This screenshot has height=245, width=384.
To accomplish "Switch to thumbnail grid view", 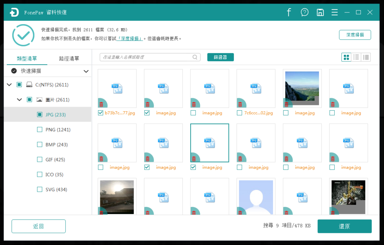I will pyautogui.click(x=346, y=57).
